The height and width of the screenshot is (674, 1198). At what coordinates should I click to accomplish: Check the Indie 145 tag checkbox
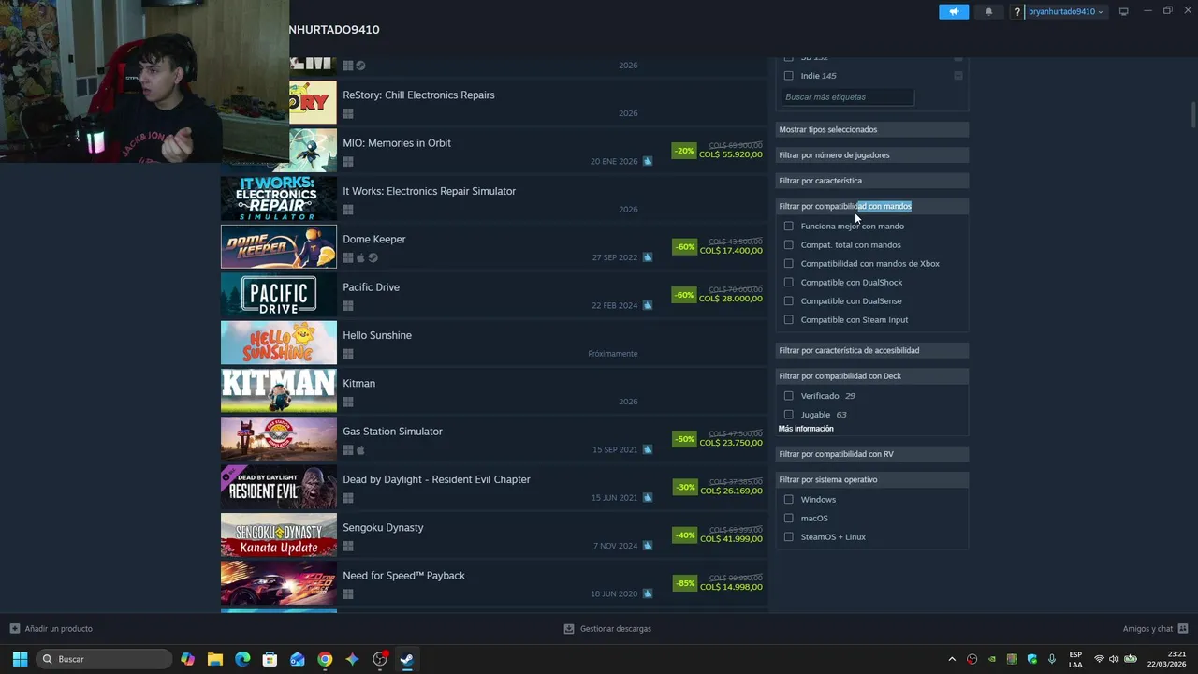(788, 76)
